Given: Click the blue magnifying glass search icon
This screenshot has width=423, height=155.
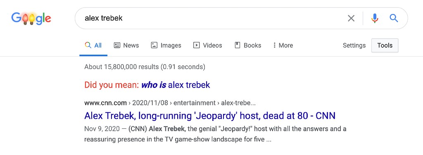Looking at the screenshot, I should 394,18.
